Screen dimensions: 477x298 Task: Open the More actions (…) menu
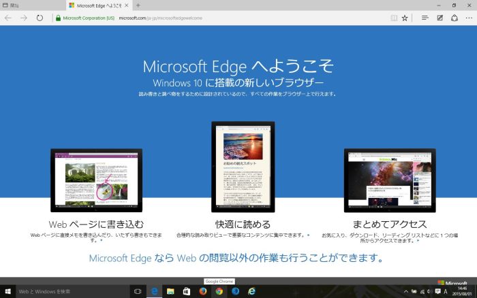click(x=469, y=18)
